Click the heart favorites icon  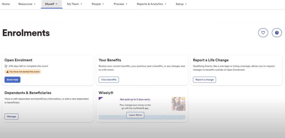pos(263,33)
